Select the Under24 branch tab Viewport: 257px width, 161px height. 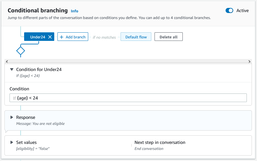pos(37,37)
